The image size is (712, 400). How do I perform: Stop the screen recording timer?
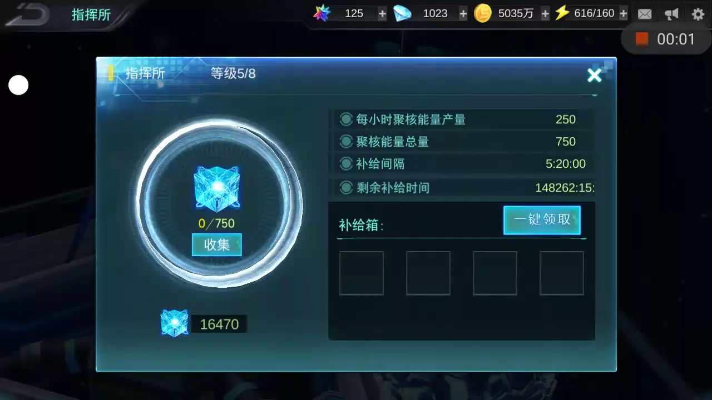[642, 39]
